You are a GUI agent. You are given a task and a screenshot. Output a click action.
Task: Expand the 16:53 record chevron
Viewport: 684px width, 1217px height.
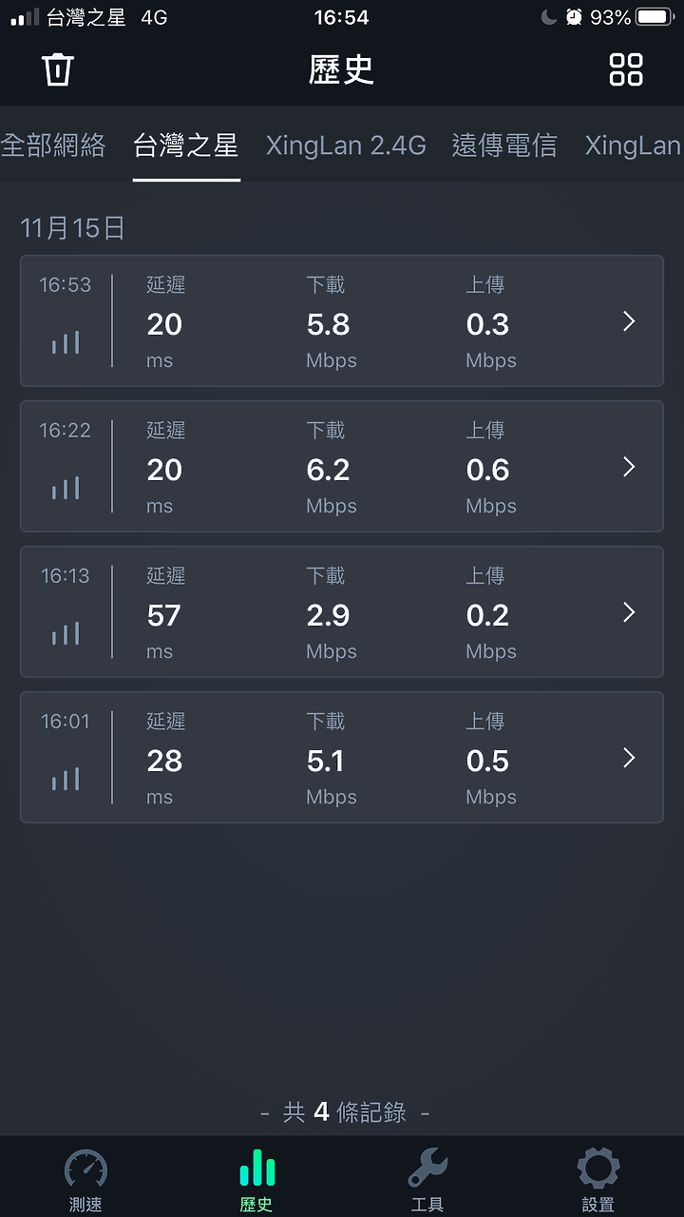pyautogui.click(x=628, y=321)
